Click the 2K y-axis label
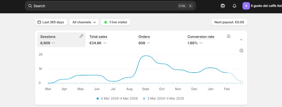This screenshot has width=282, height=107. point(41,55)
